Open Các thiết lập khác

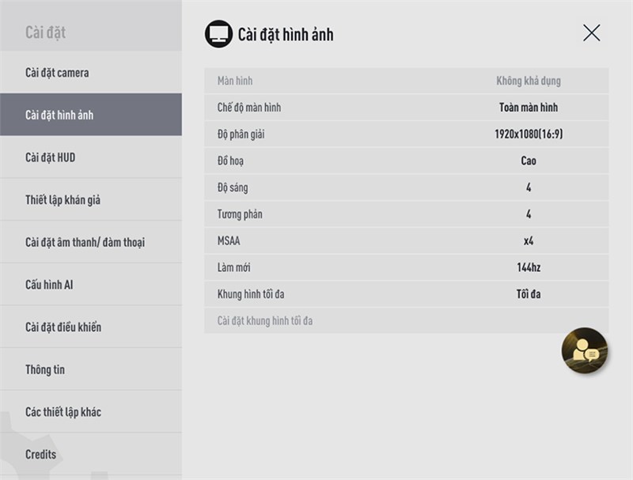[91, 411]
